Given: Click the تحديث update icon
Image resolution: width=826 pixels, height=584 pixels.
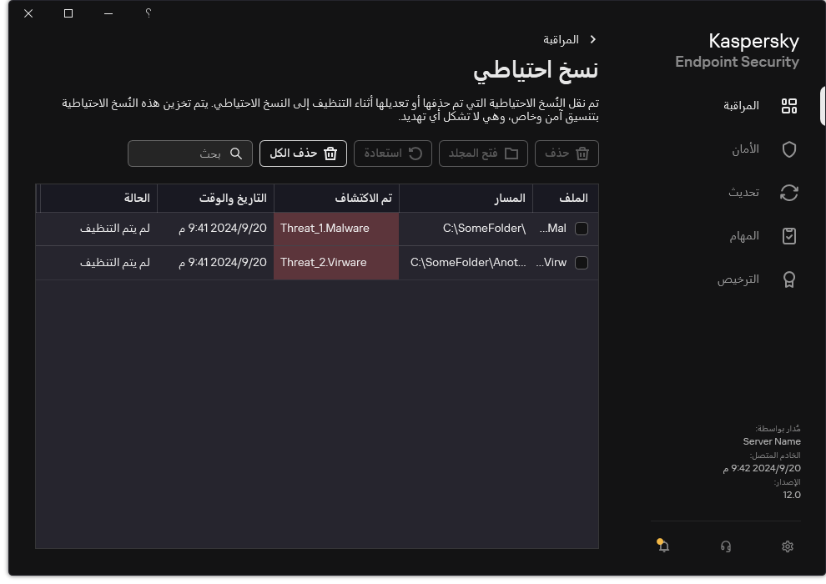Looking at the screenshot, I should click(788, 193).
